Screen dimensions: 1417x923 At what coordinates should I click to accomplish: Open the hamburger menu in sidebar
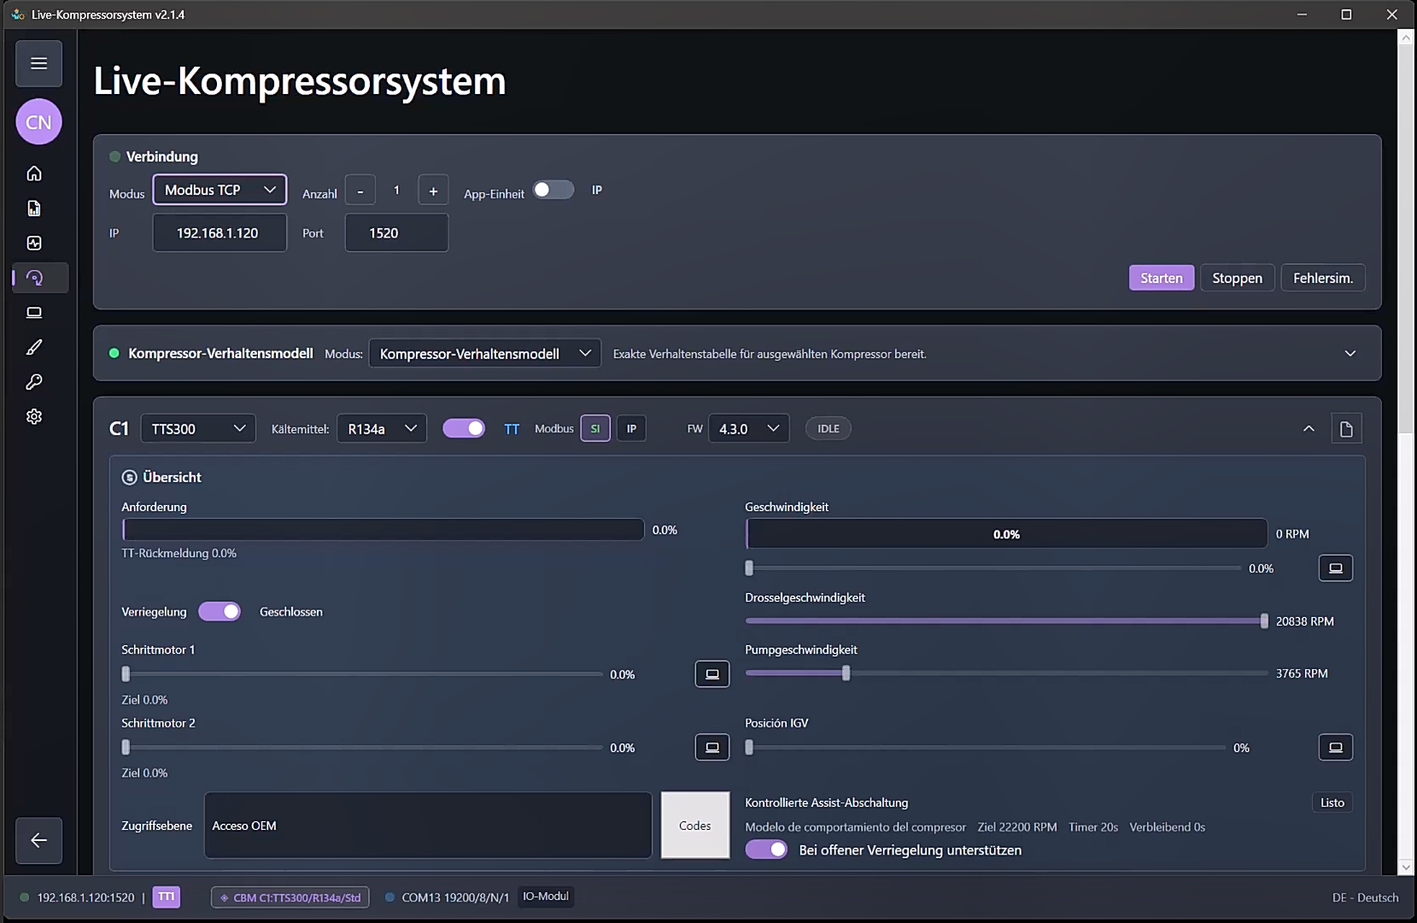[38, 63]
